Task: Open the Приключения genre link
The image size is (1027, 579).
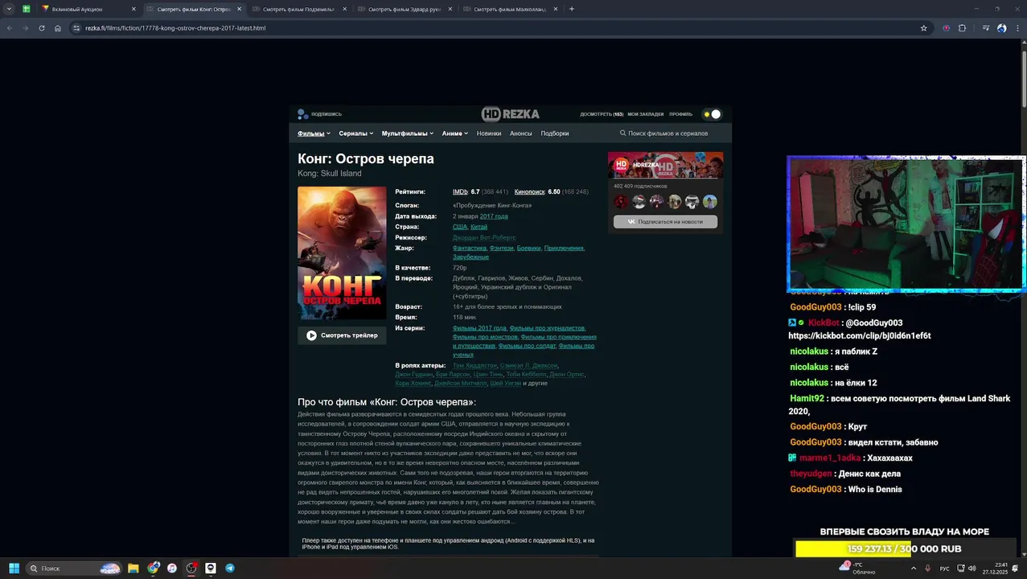Action: (564, 248)
